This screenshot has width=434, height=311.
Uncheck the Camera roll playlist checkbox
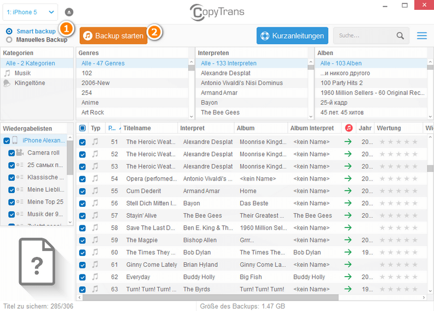click(11, 153)
